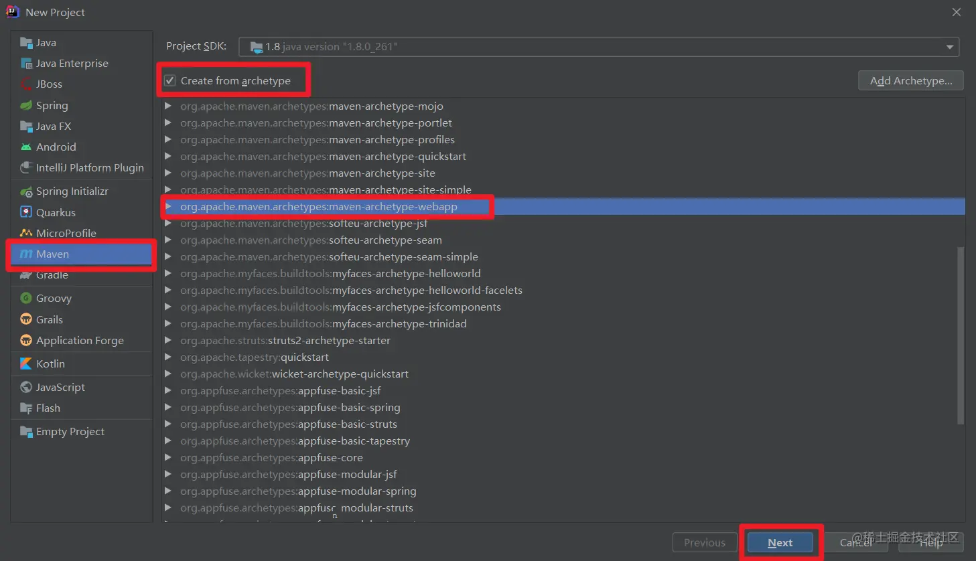Viewport: 976px width, 561px height.
Task: Select Spring project type
Action: (x=82, y=105)
